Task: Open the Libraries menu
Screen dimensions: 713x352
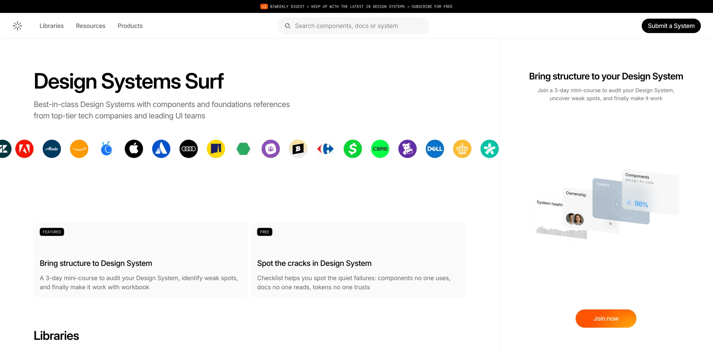Action: [52, 26]
